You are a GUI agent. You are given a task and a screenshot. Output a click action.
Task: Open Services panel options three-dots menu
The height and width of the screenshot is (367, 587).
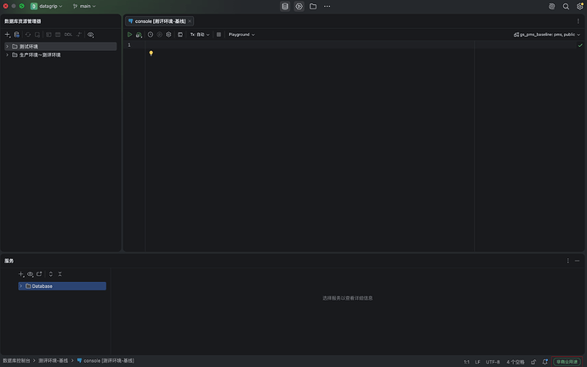tap(568, 261)
